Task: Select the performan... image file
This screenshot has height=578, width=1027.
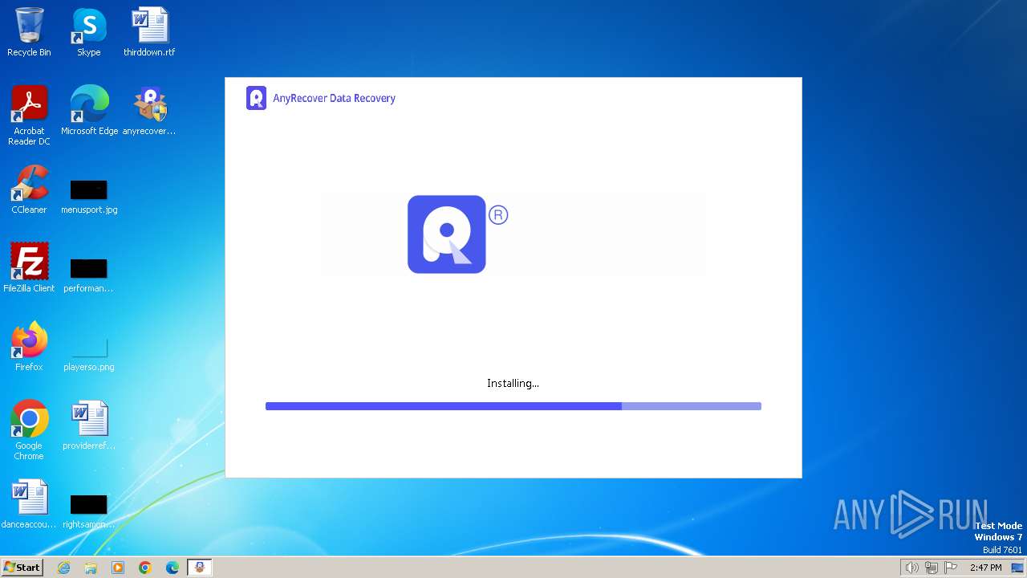Action: 89,275
